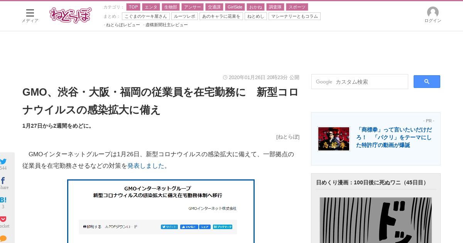This screenshot has height=243, width=463.
Task: Open the 商標拳 PR thumbnail
Action: [334, 138]
